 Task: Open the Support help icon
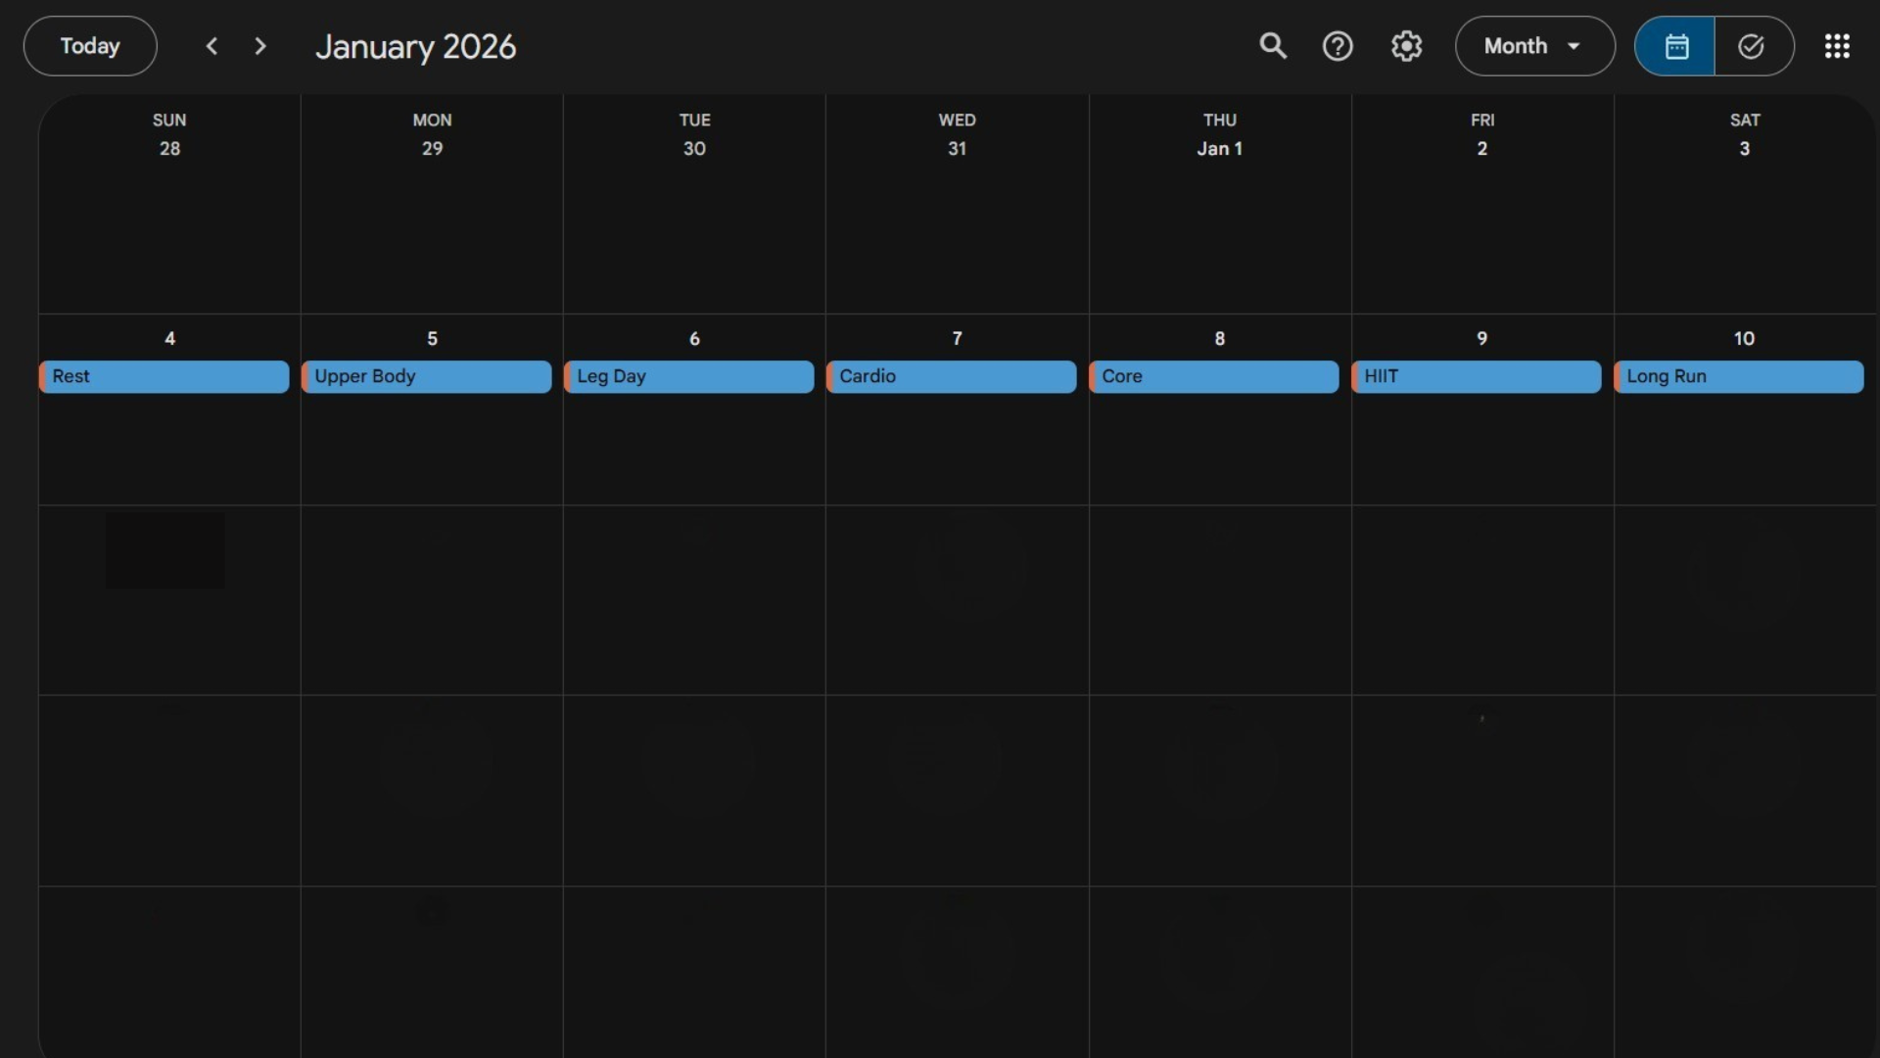point(1338,46)
